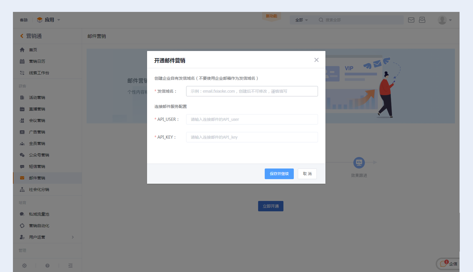Click the 效果跟进 step icon
Screen dimensions: 473x272
coord(359,163)
